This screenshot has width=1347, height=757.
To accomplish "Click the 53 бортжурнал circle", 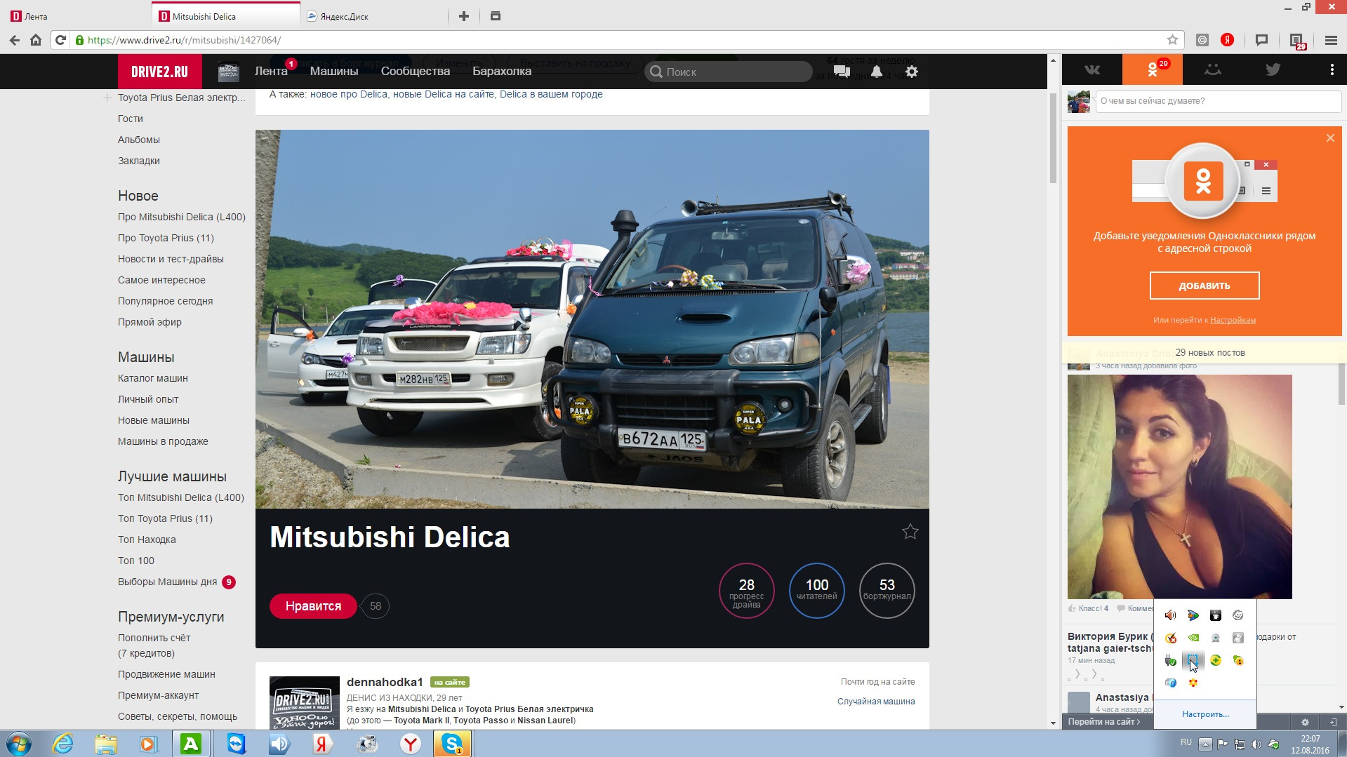I will click(x=887, y=591).
